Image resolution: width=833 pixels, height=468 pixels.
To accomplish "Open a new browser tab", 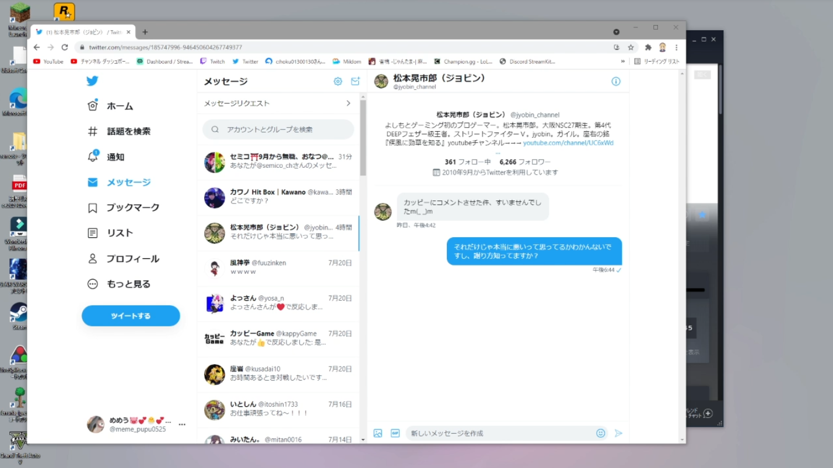I will click(x=145, y=32).
